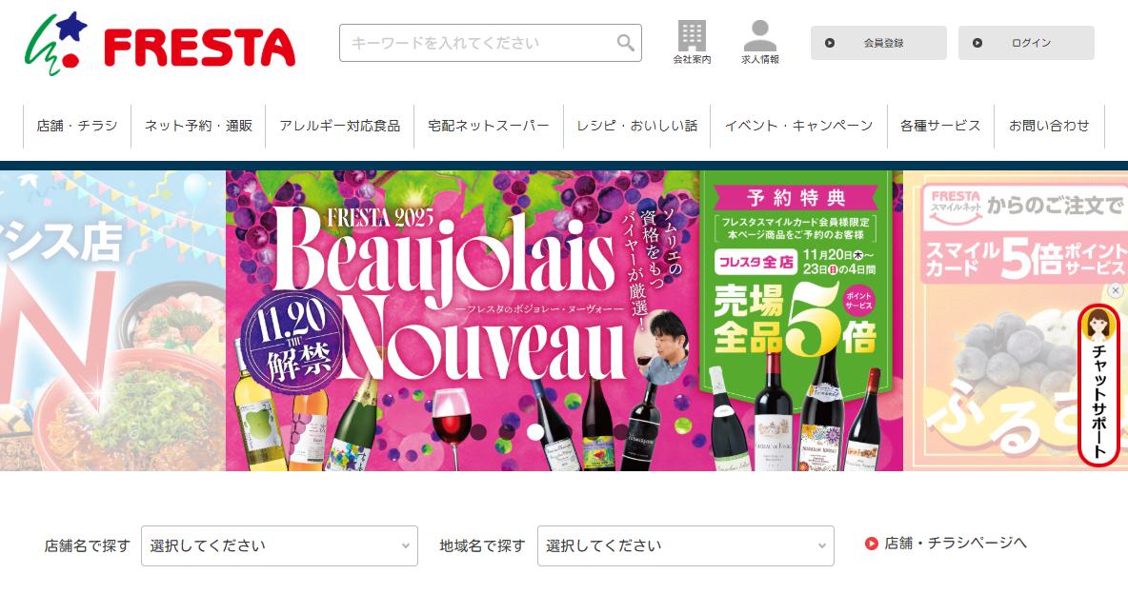The image size is (1128, 594).
Task: Follow the 店舗・チラシページへ link
Action: coord(946,544)
